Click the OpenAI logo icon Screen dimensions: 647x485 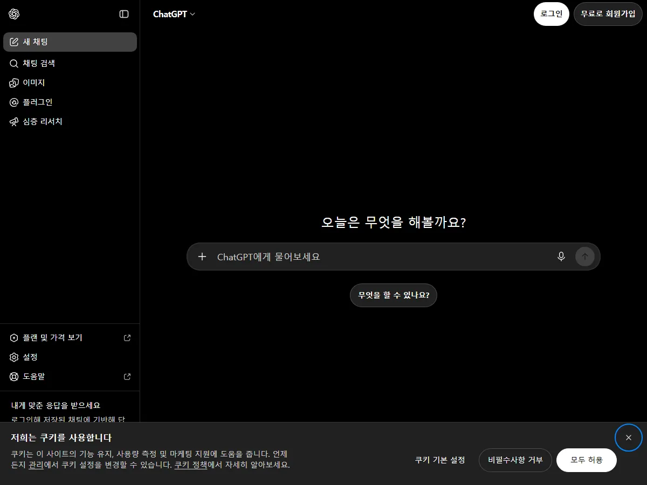(x=14, y=14)
